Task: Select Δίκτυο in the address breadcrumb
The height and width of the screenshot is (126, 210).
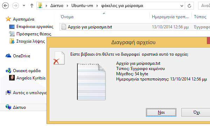Action: [57, 6]
